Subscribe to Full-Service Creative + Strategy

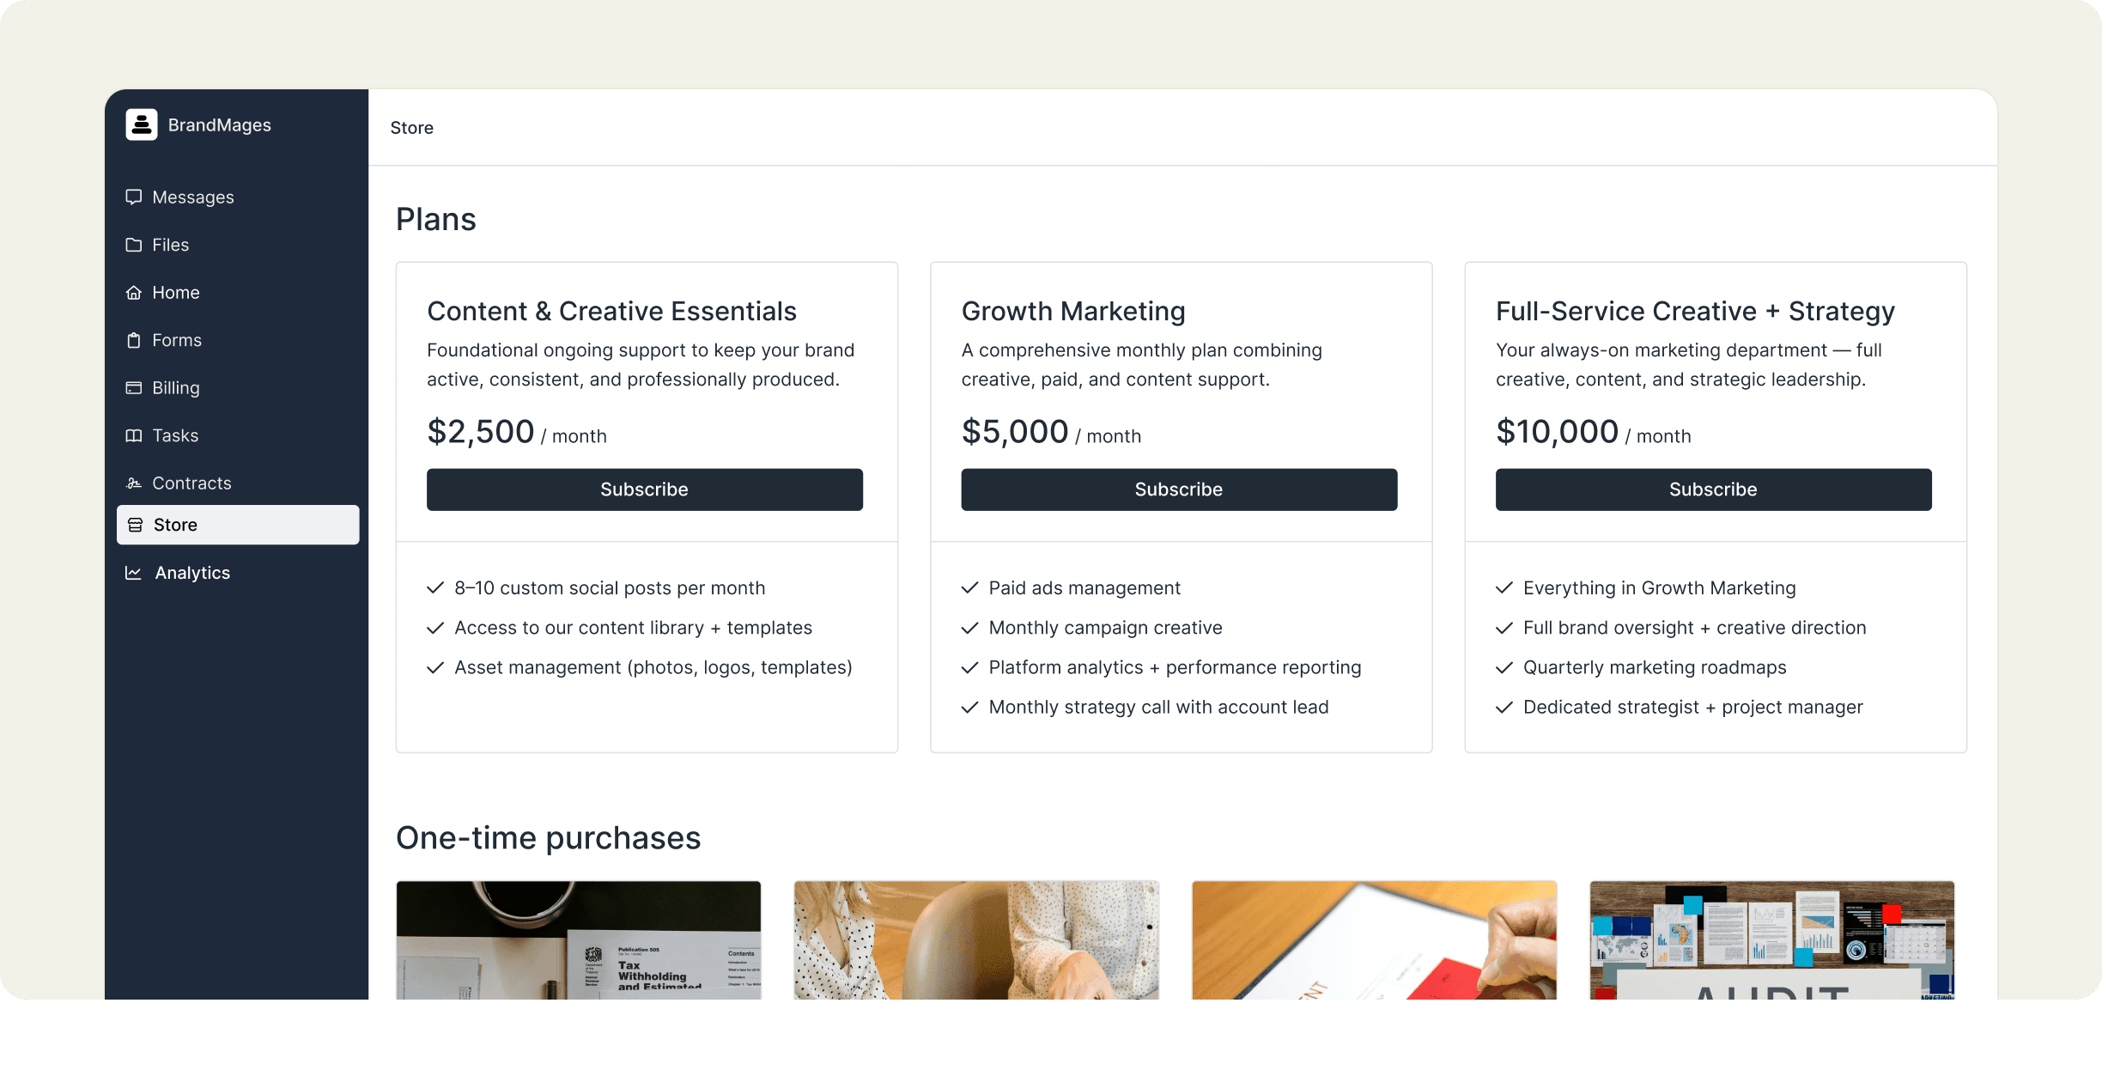(x=1713, y=489)
